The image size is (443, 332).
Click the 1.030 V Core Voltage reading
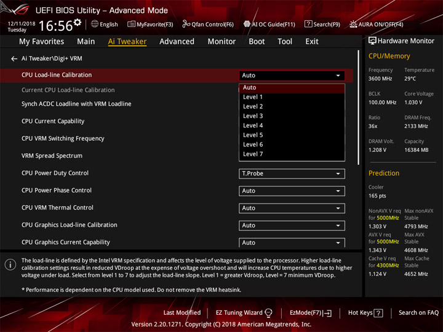(x=413, y=103)
